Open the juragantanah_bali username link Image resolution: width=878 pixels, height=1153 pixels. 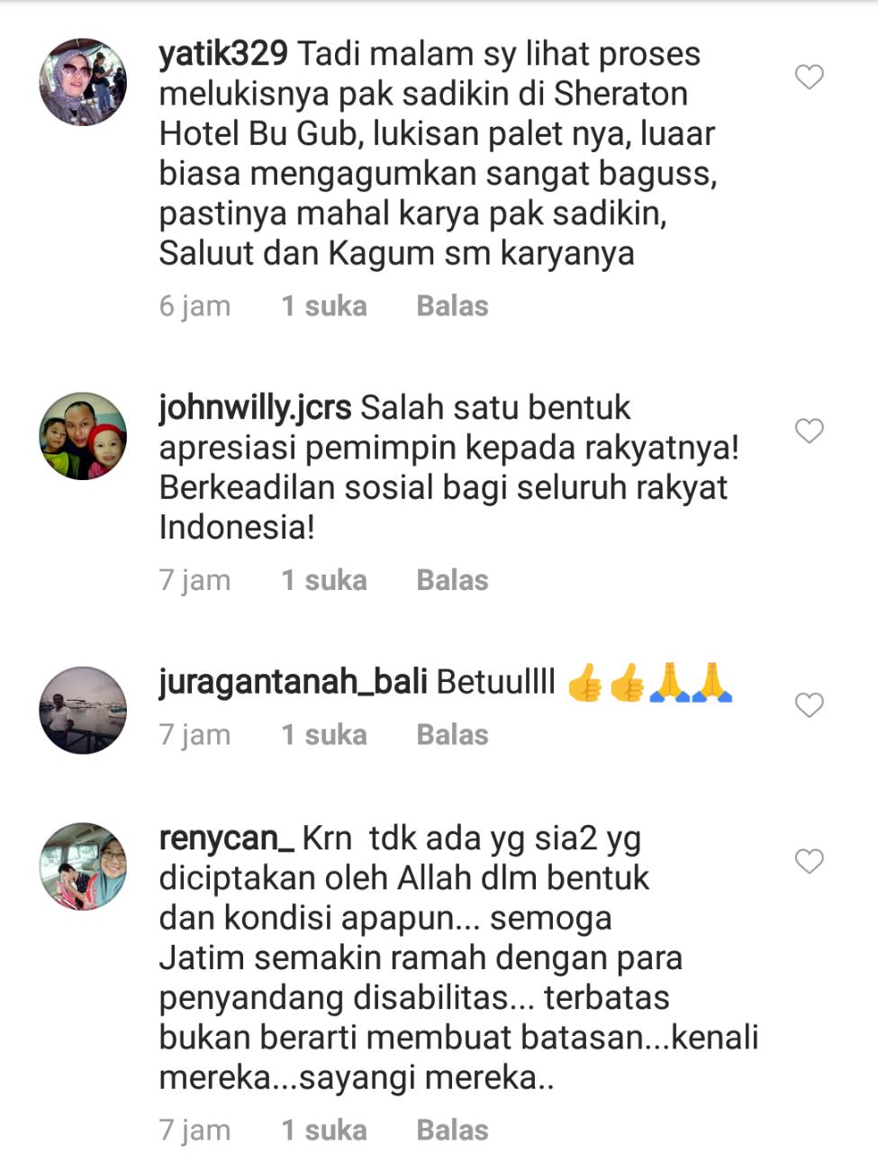coord(293,683)
